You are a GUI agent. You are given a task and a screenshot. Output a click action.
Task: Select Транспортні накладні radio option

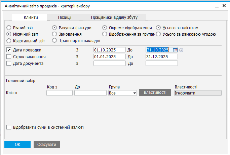54,41
